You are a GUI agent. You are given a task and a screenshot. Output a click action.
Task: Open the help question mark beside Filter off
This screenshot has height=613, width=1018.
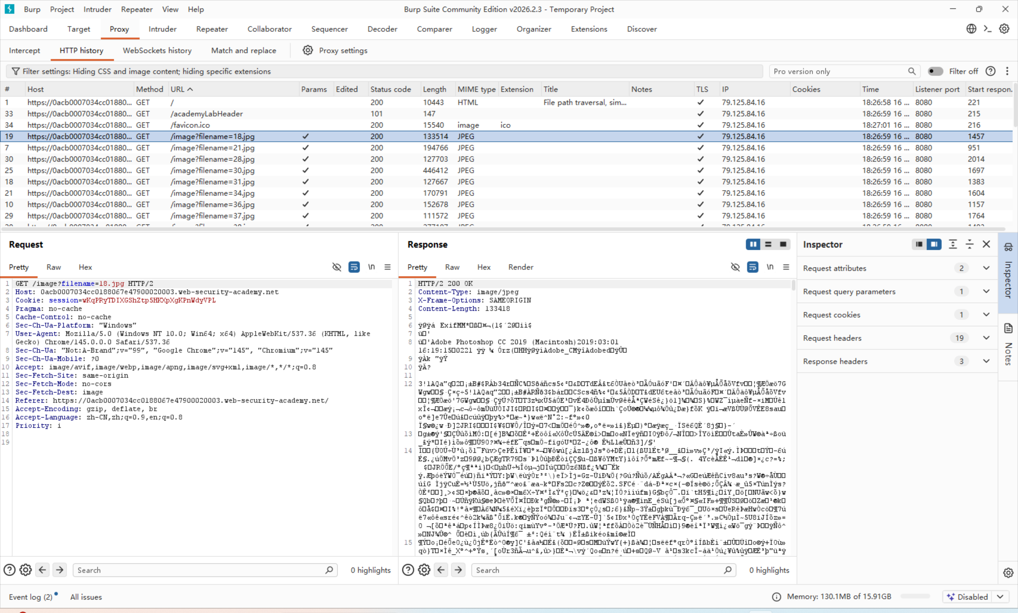click(990, 71)
